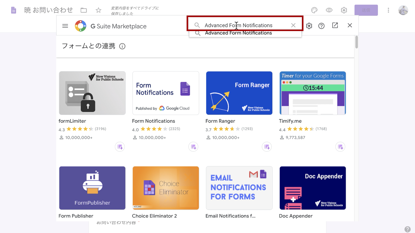Open the Timify.me timer app thumbnail
Image resolution: width=415 pixels, height=233 pixels.
pos(313,93)
